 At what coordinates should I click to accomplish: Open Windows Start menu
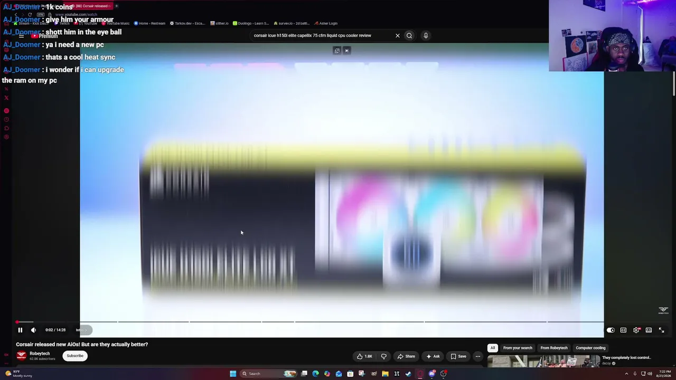pos(233,374)
